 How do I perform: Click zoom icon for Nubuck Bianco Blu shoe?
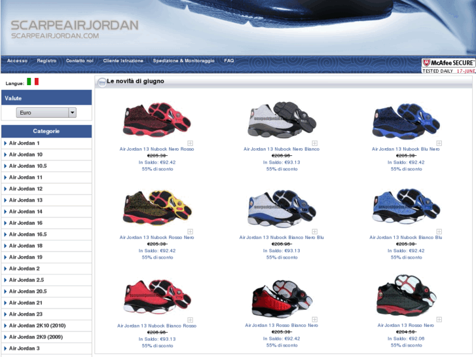coord(439,231)
